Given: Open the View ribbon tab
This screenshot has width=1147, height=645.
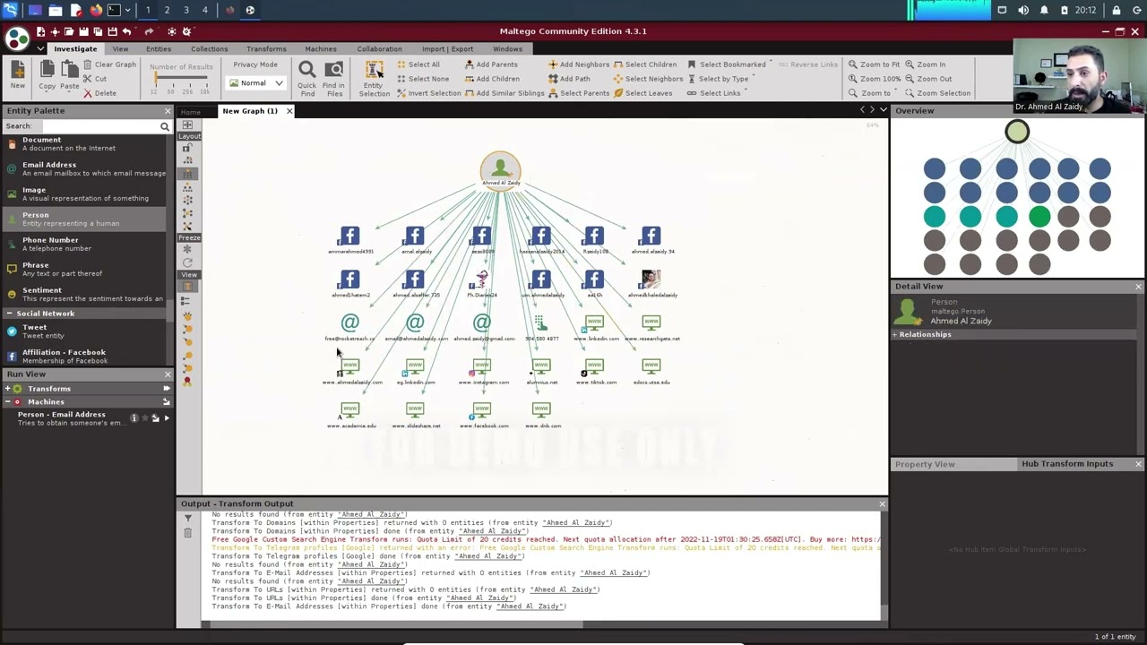Looking at the screenshot, I should pyautogui.click(x=120, y=48).
